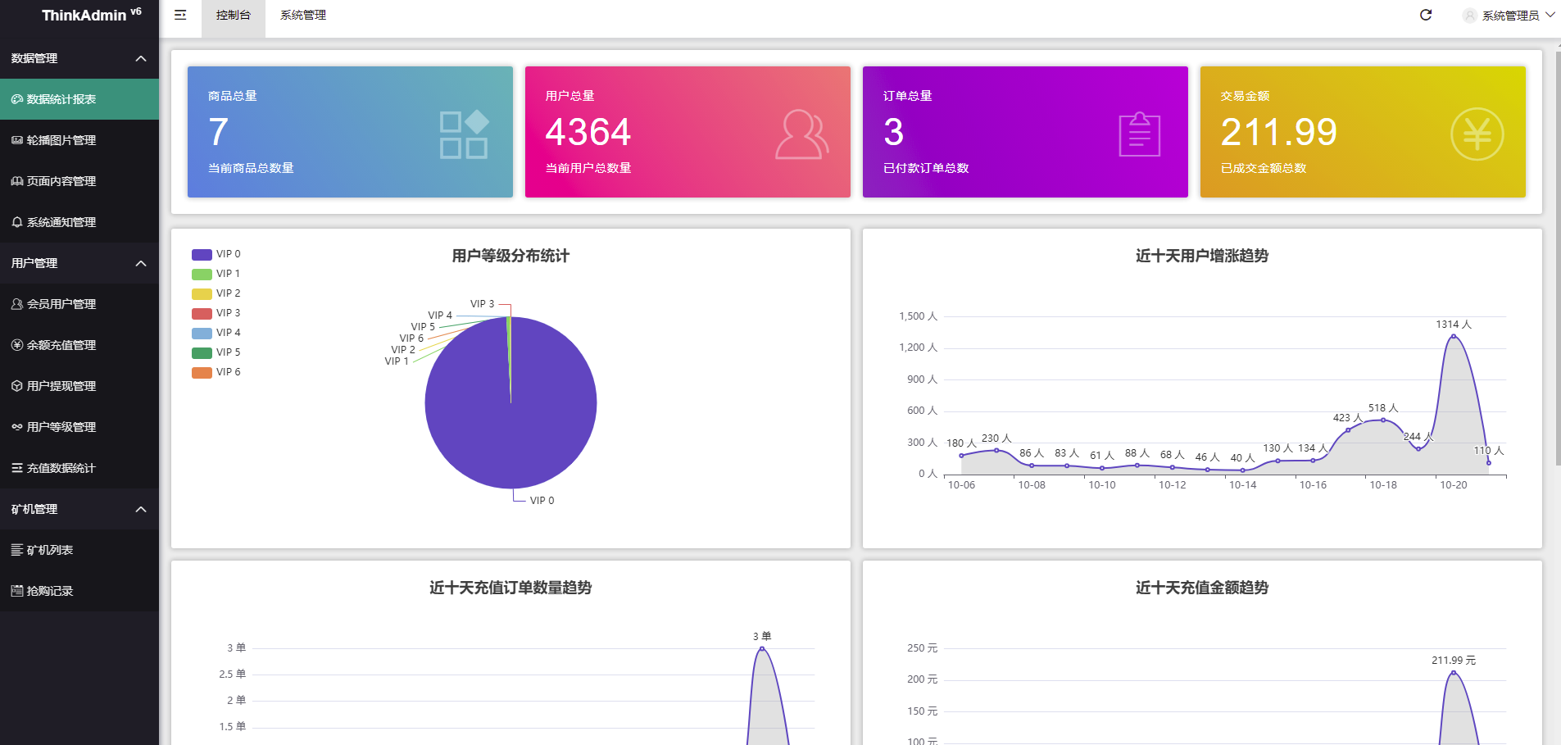
Task: Select the 抢购记录 purchase record icon
Action: tap(17, 591)
